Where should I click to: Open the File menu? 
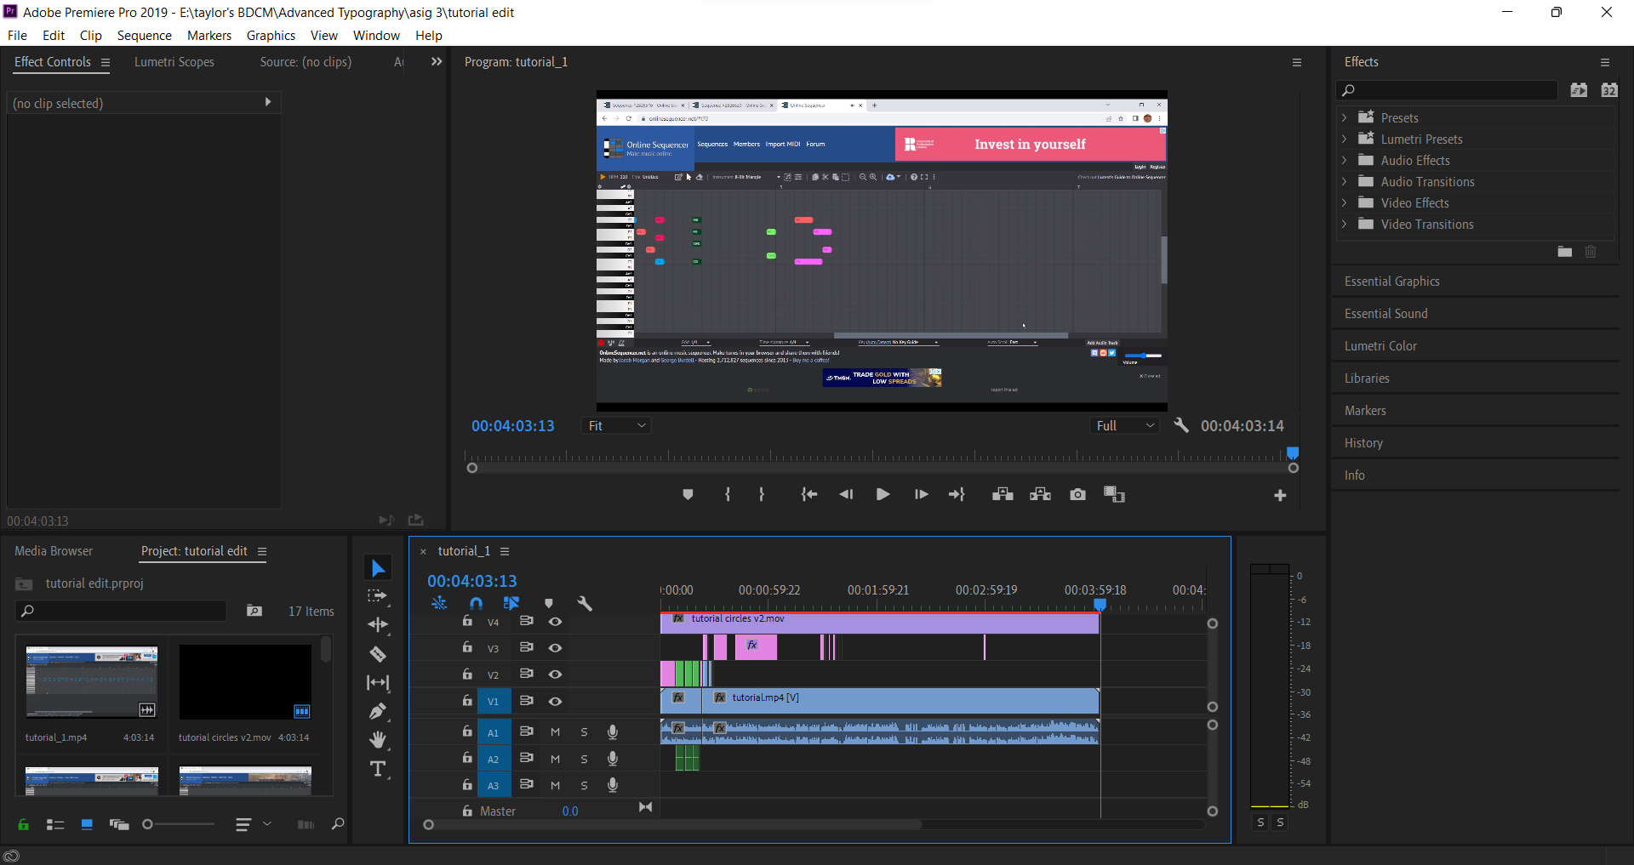point(17,35)
